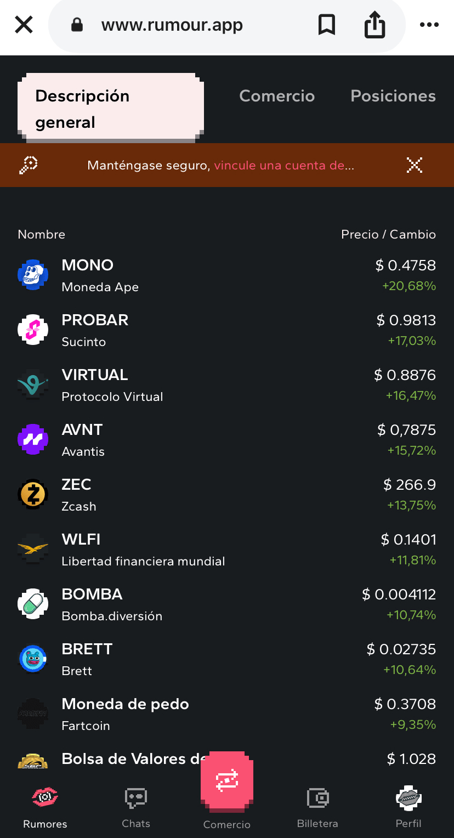Open the Chats icon
The image size is (454, 838).
pos(136,799)
